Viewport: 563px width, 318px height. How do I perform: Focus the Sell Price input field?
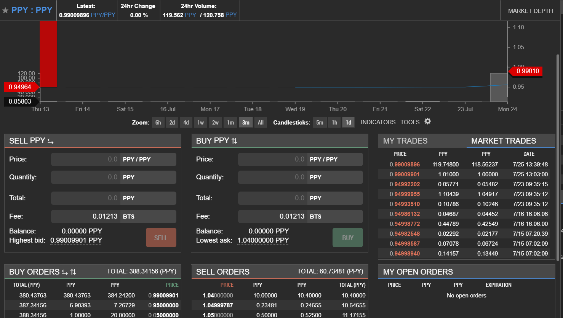[86, 159]
